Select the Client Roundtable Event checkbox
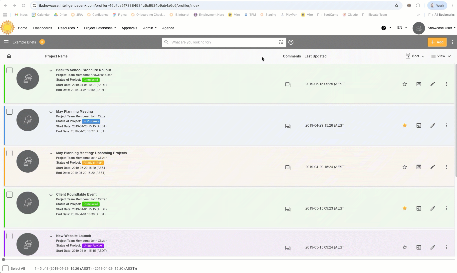 coord(9,195)
